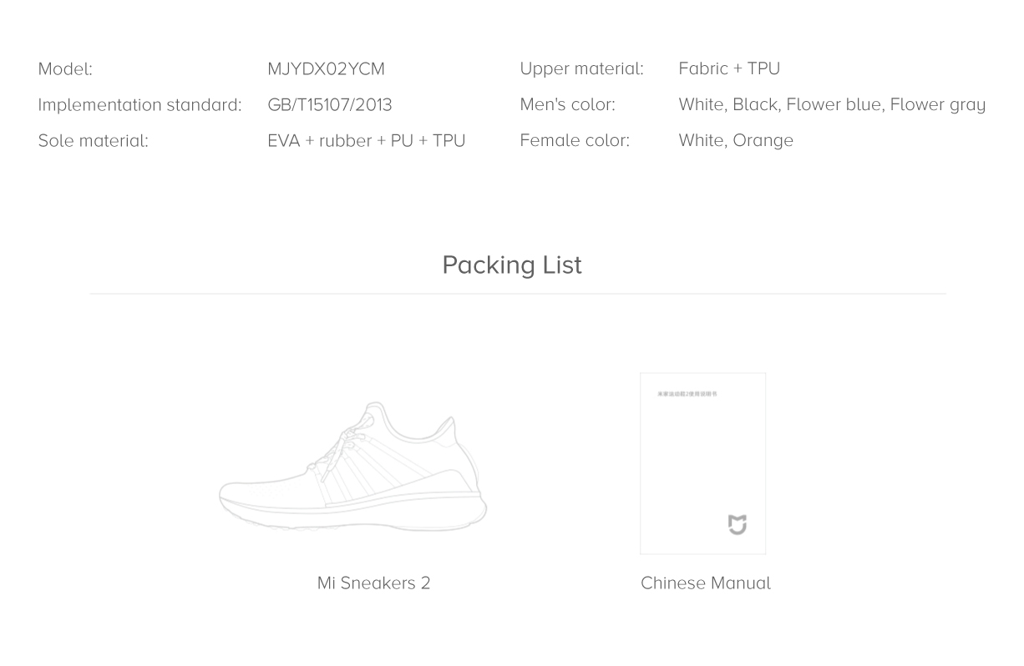Click the divider line under Packing List
This screenshot has width=1024, height=666.
[x=518, y=294]
